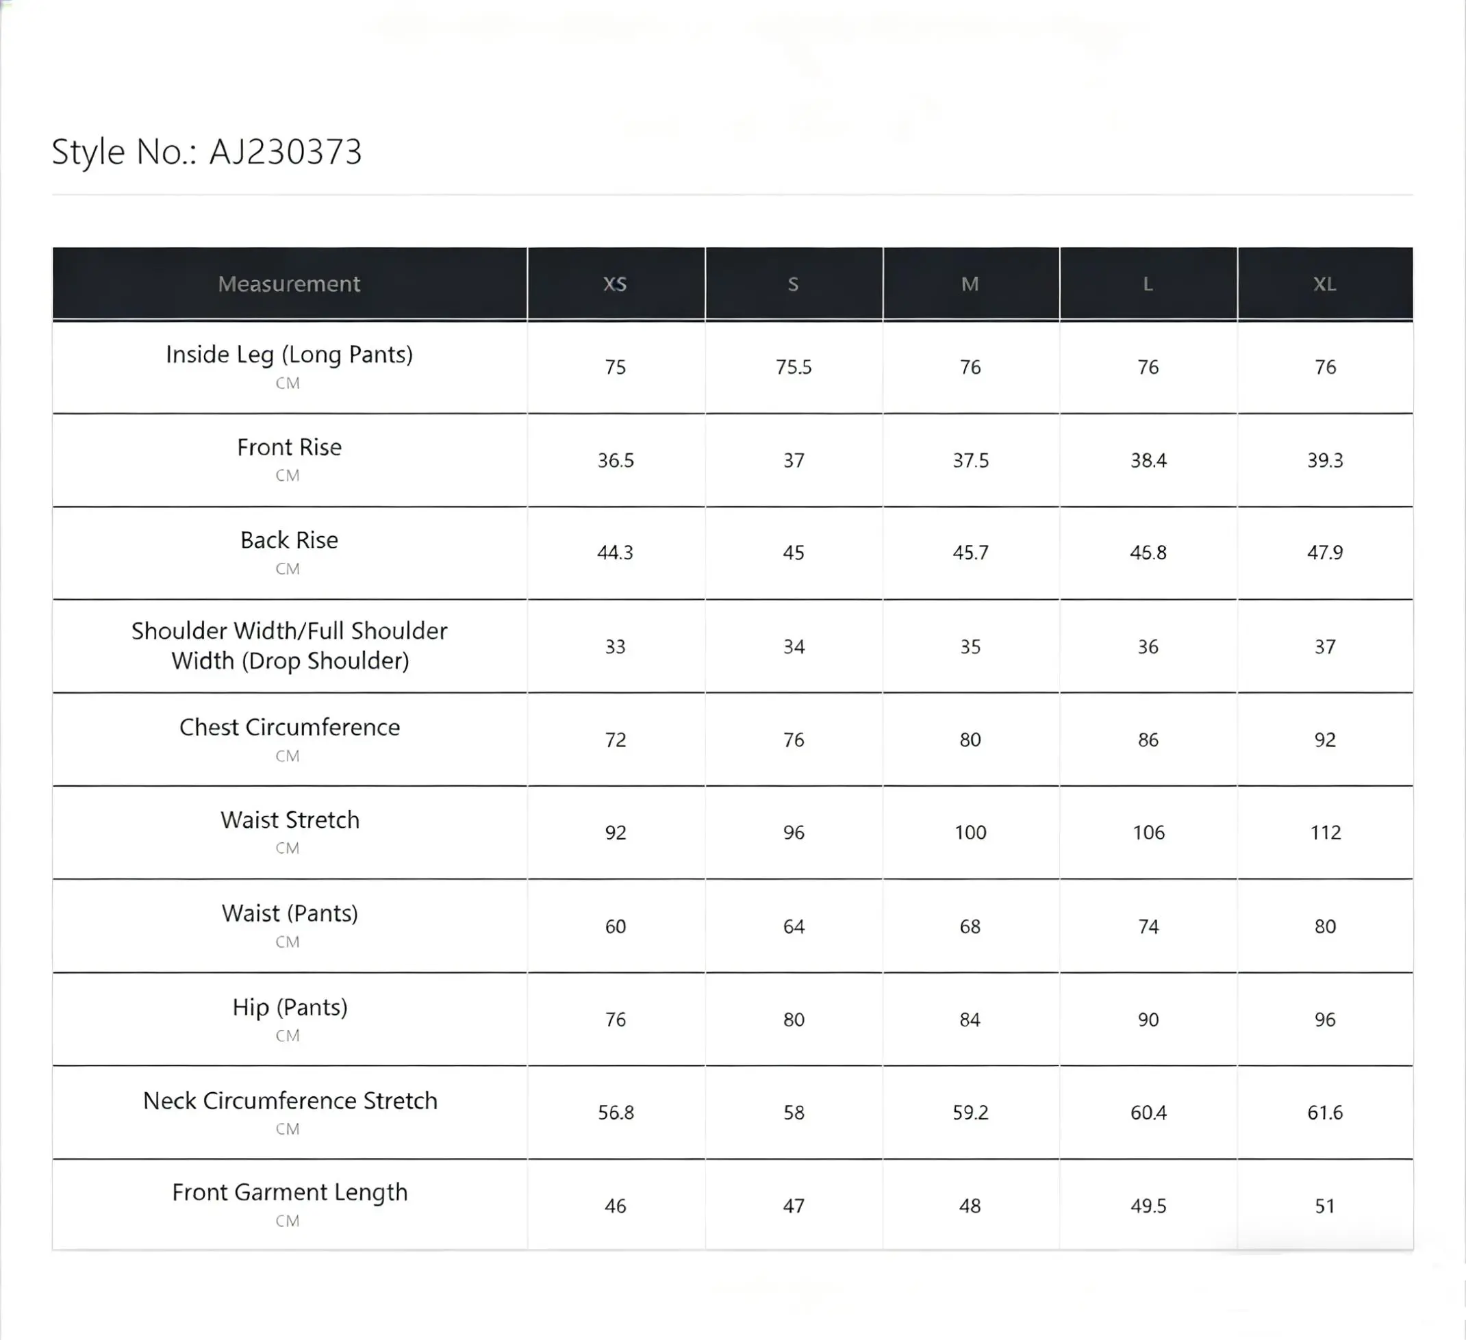1466x1340 pixels.
Task: Click the XL size column header
Action: click(1324, 283)
